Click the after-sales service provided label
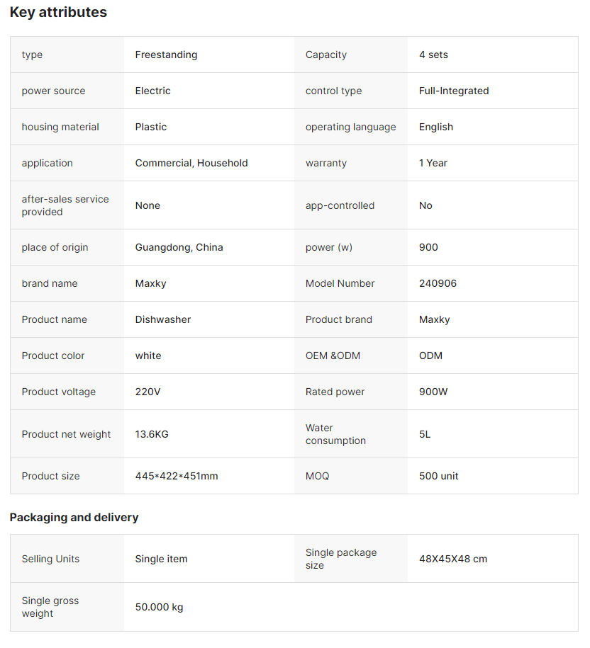Viewport: 590px width, 648px height. (65, 205)
